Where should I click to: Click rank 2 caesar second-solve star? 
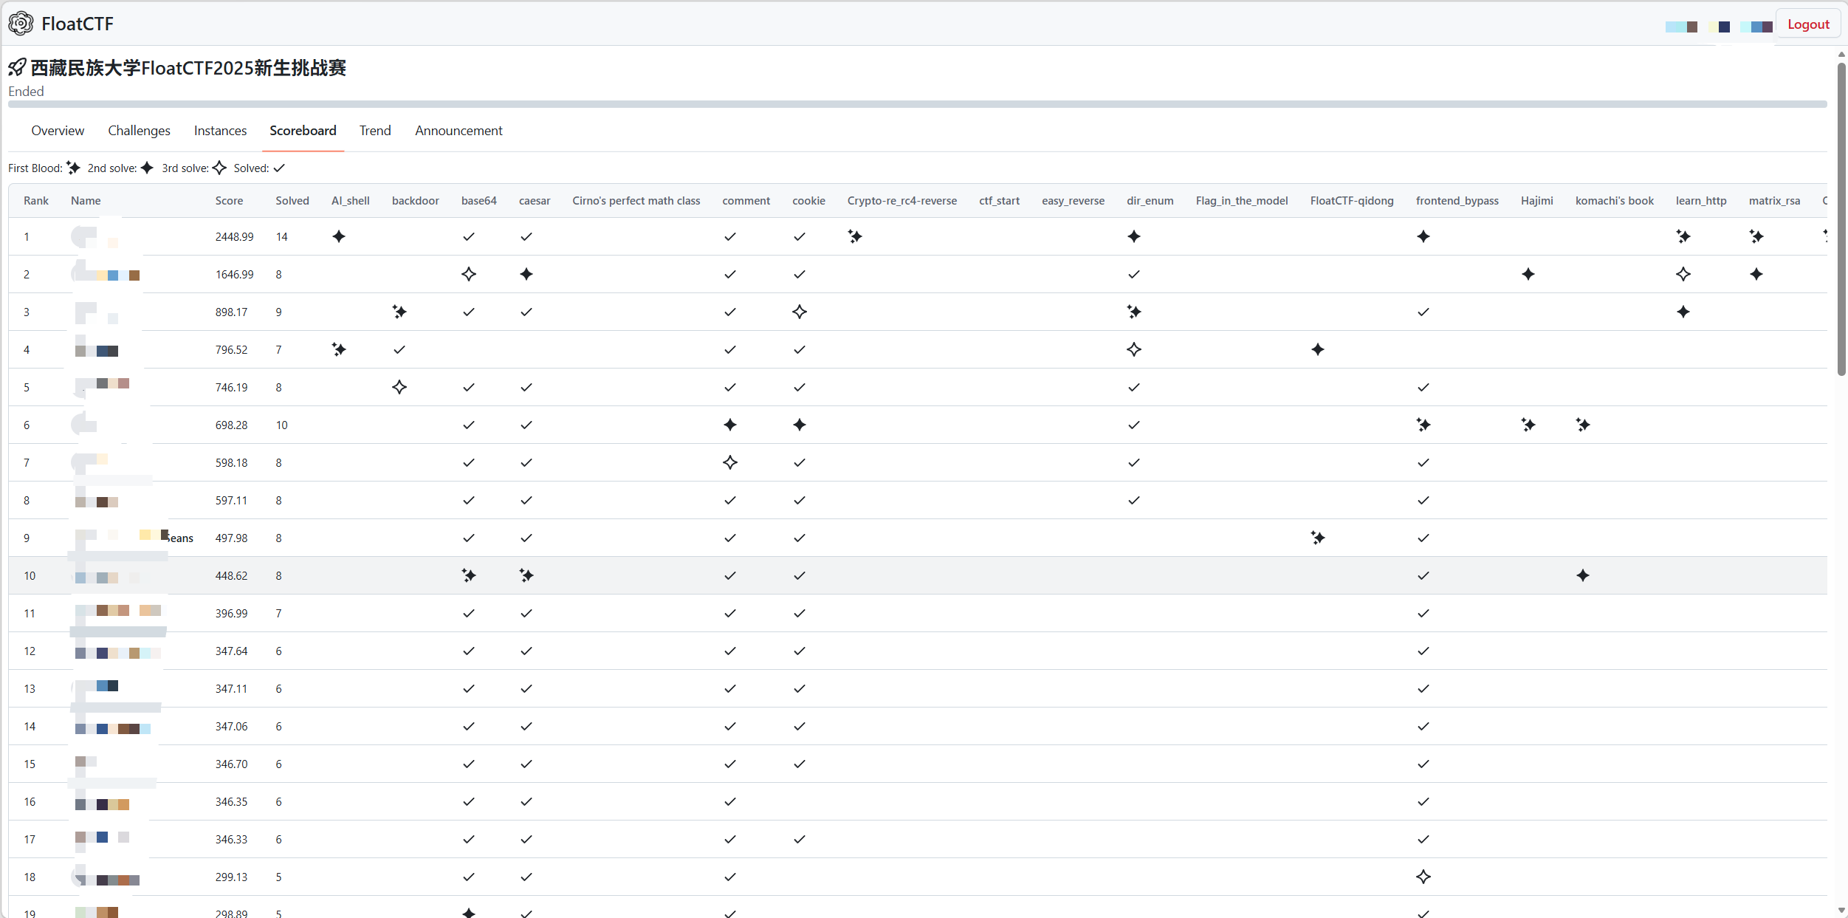526,274
